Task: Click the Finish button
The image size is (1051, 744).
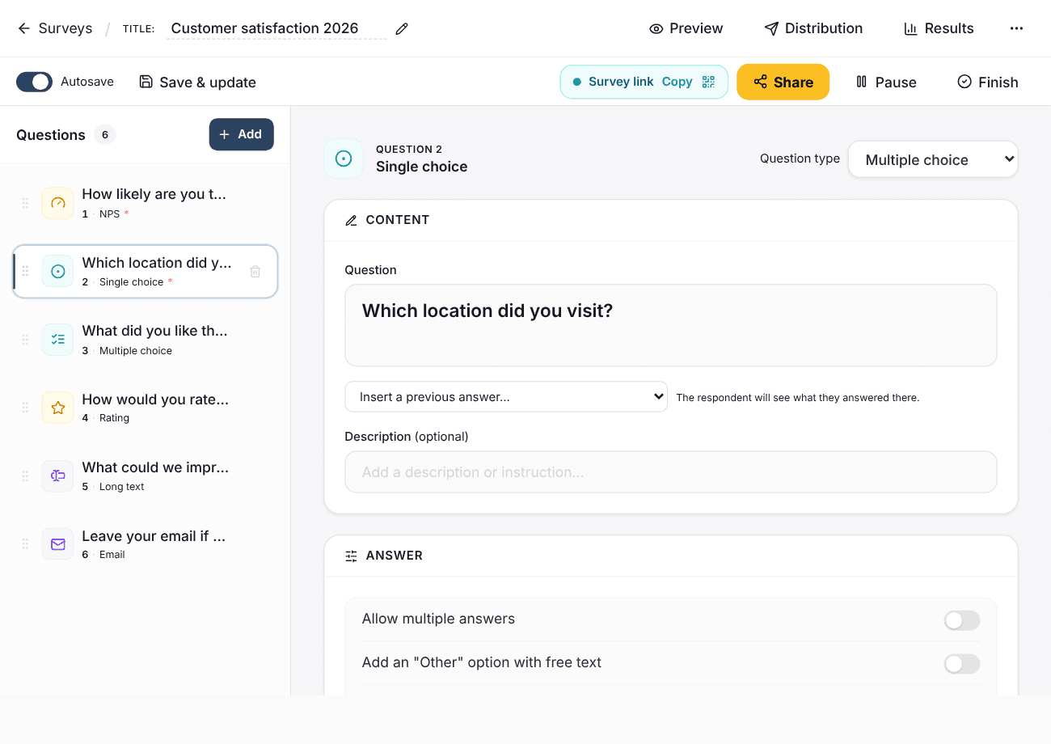Action: 988,82
